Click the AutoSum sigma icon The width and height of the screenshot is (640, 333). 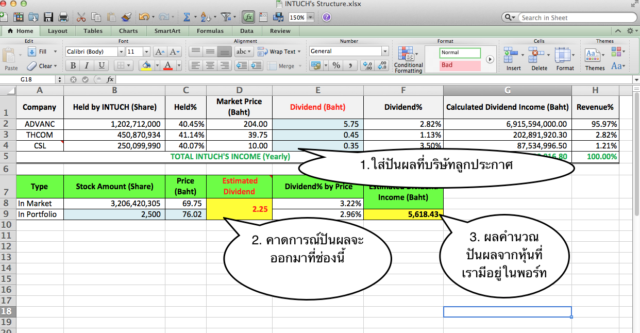click(186, 17)
